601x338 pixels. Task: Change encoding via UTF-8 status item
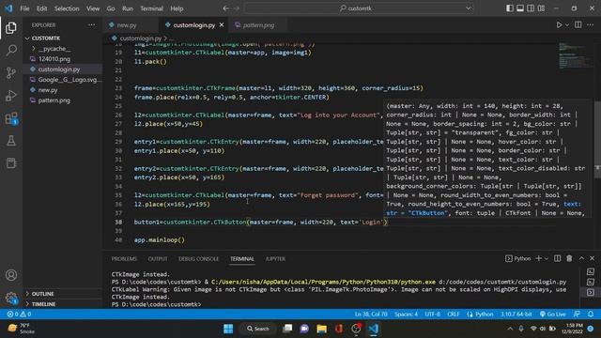[433, 315]
